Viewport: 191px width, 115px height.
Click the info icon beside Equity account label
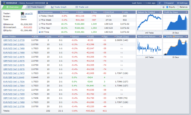(4, 31)
